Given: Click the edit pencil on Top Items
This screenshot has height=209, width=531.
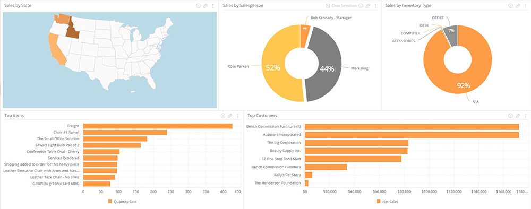Looking at the screenshot, I should point(230,116).
